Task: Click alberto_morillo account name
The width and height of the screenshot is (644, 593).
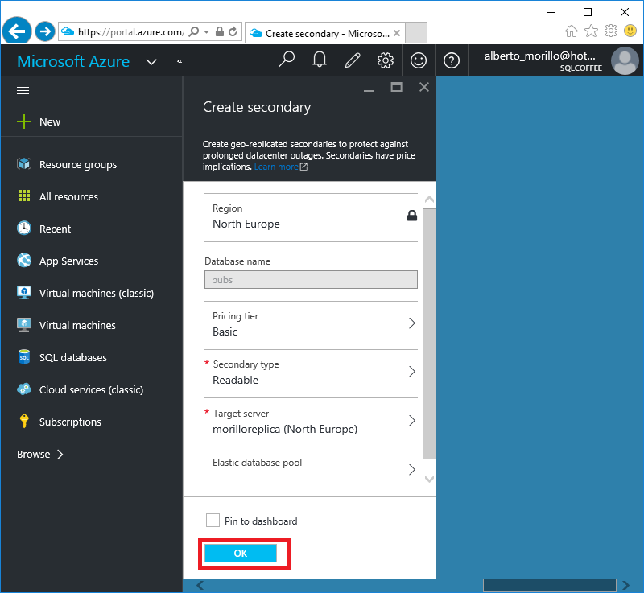Action: [x=539, y=56]
